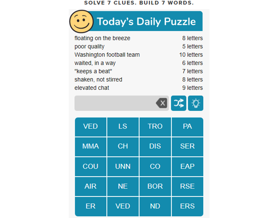Choose the COU tile
The width and height of the screenshot is (277, 218).
[90, 166]
